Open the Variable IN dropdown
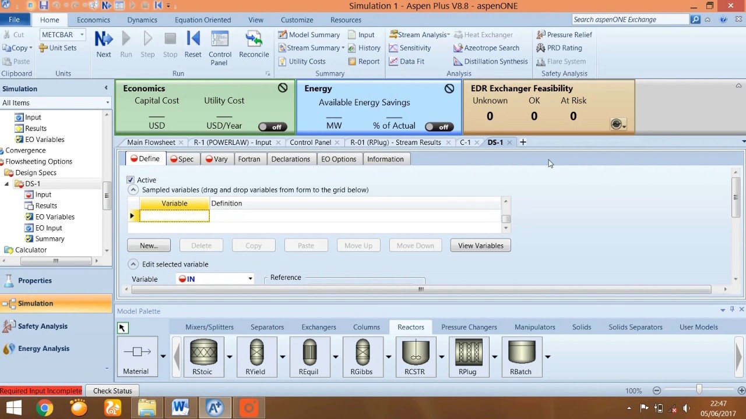Screen dimensions: 746x419 250,279
